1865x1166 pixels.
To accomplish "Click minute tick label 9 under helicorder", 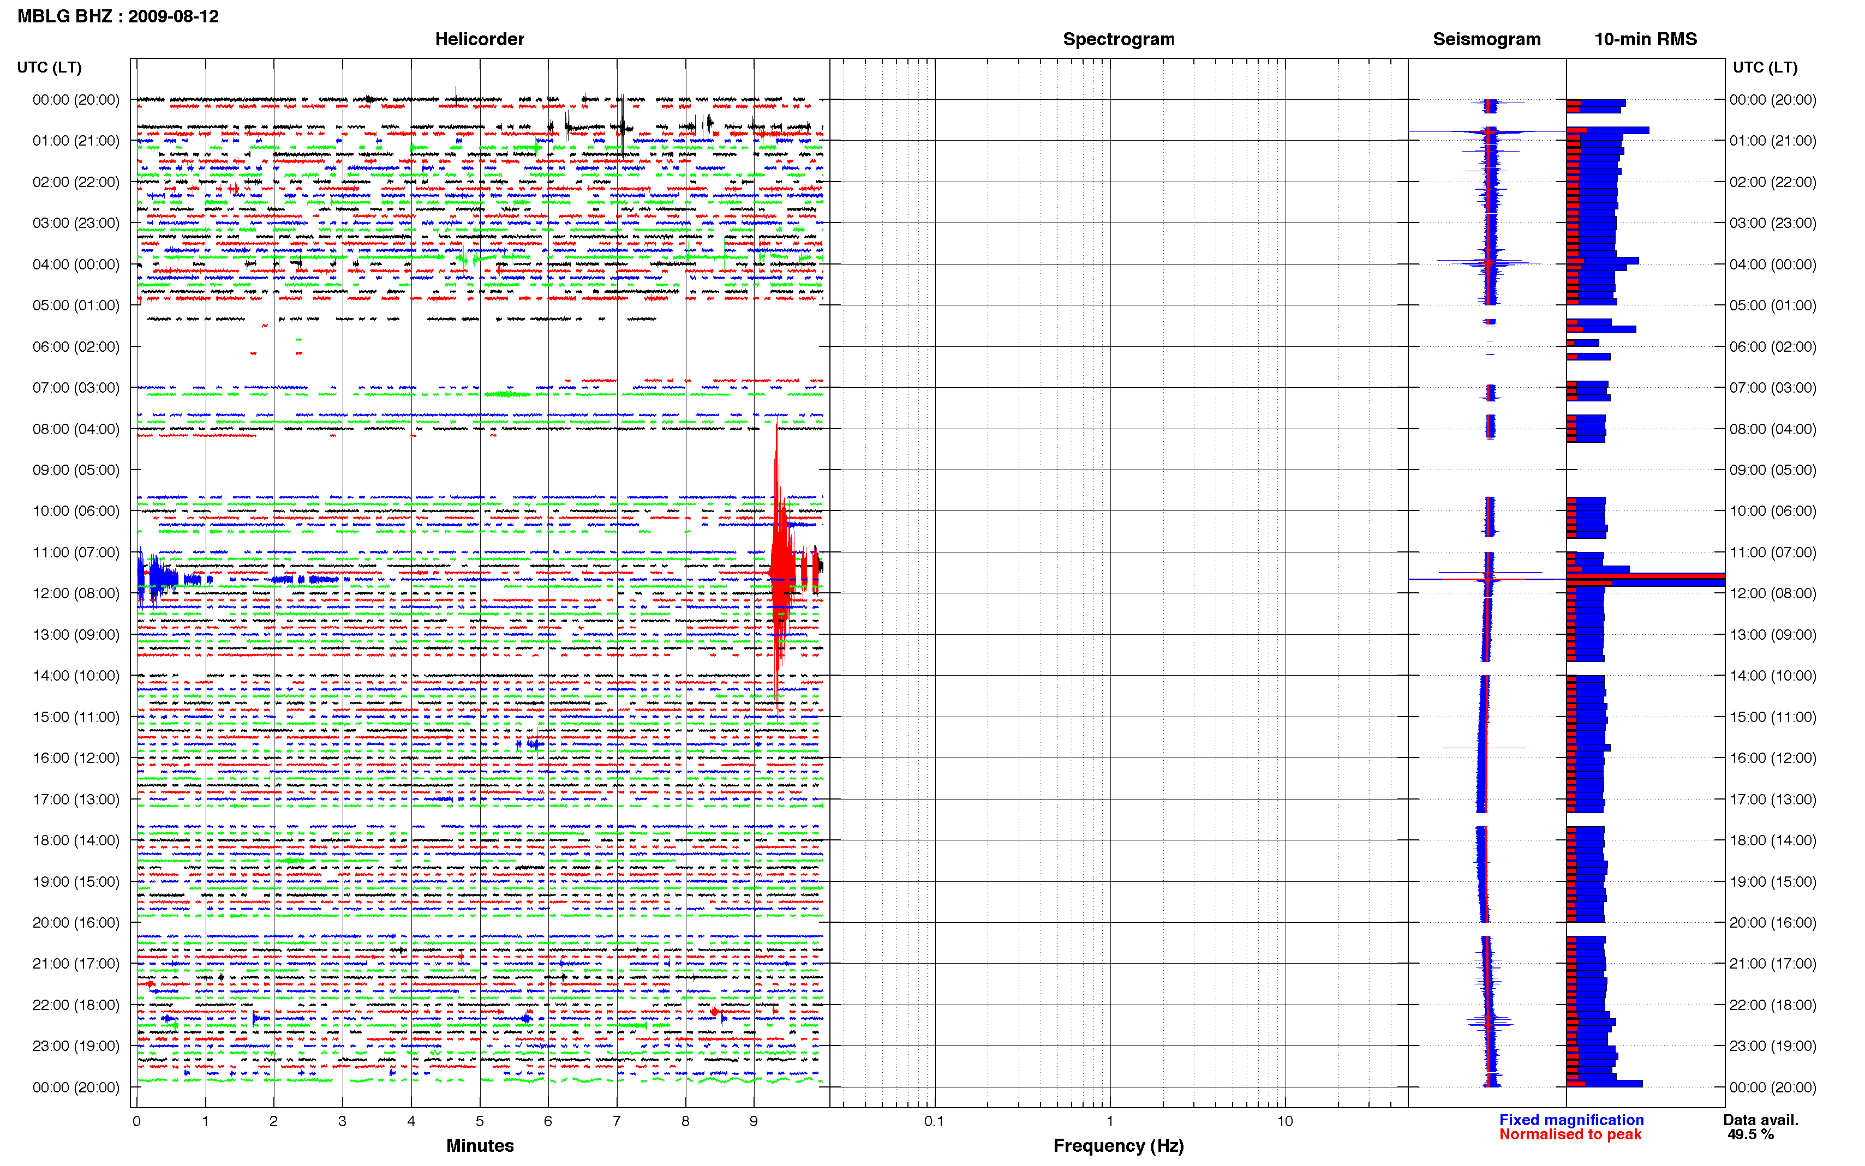I will [754, 1121].
